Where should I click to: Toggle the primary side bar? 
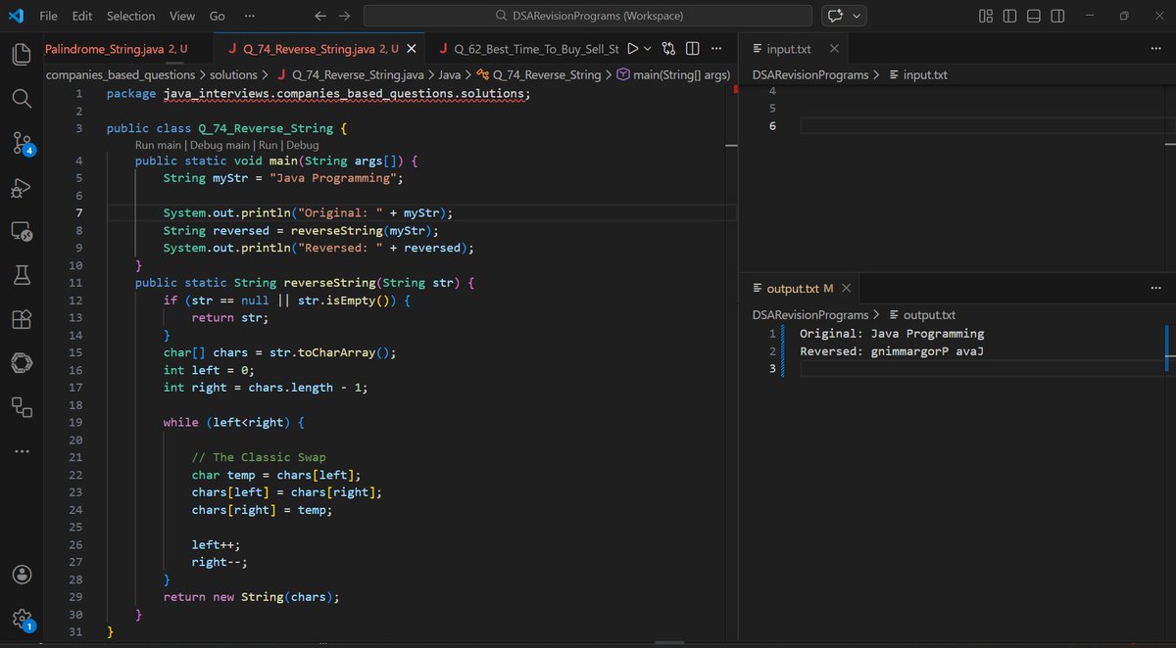[x=1010, y=16]
